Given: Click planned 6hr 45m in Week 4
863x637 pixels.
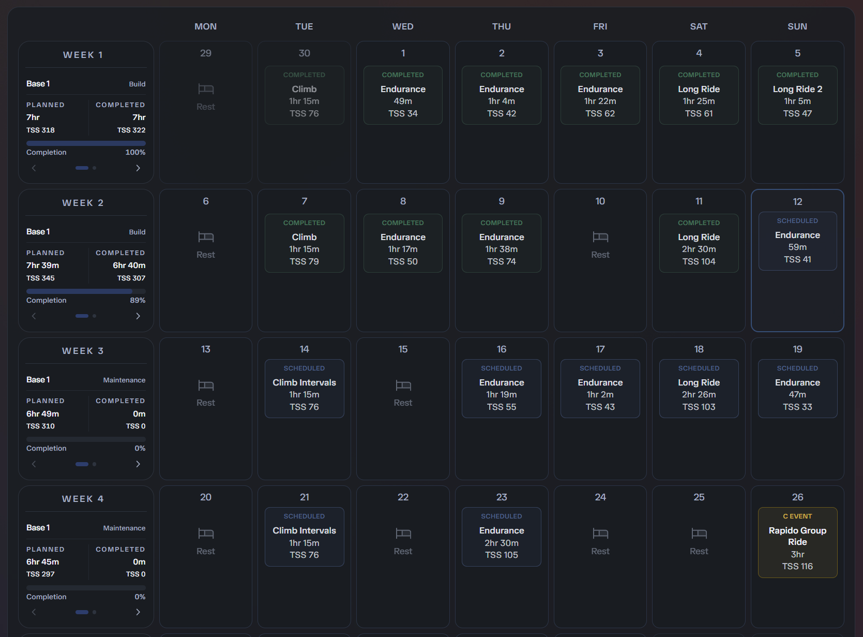Looking at the screenshot, I should coord(43,562).
